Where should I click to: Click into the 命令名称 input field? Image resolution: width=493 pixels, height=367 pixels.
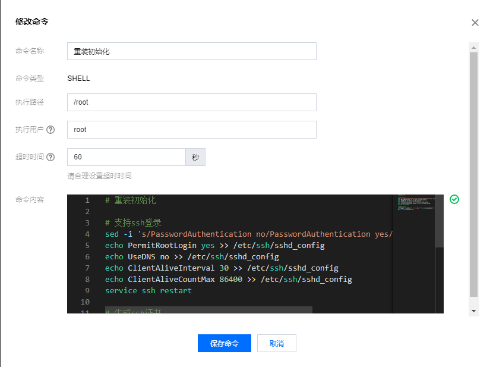click(x=191, y=51)
